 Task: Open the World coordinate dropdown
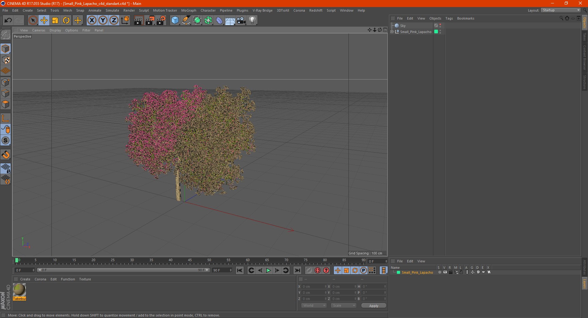(x=314, y=305)
